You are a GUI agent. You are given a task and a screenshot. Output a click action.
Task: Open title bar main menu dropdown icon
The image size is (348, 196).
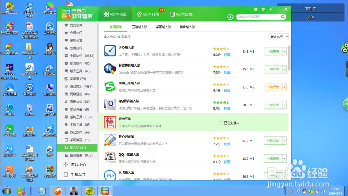click(270, 9)
